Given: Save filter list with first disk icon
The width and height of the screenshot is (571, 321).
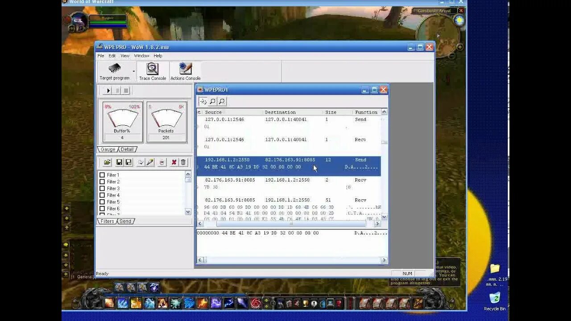Looking at the screenshot, I should click(x=119, y=162).
